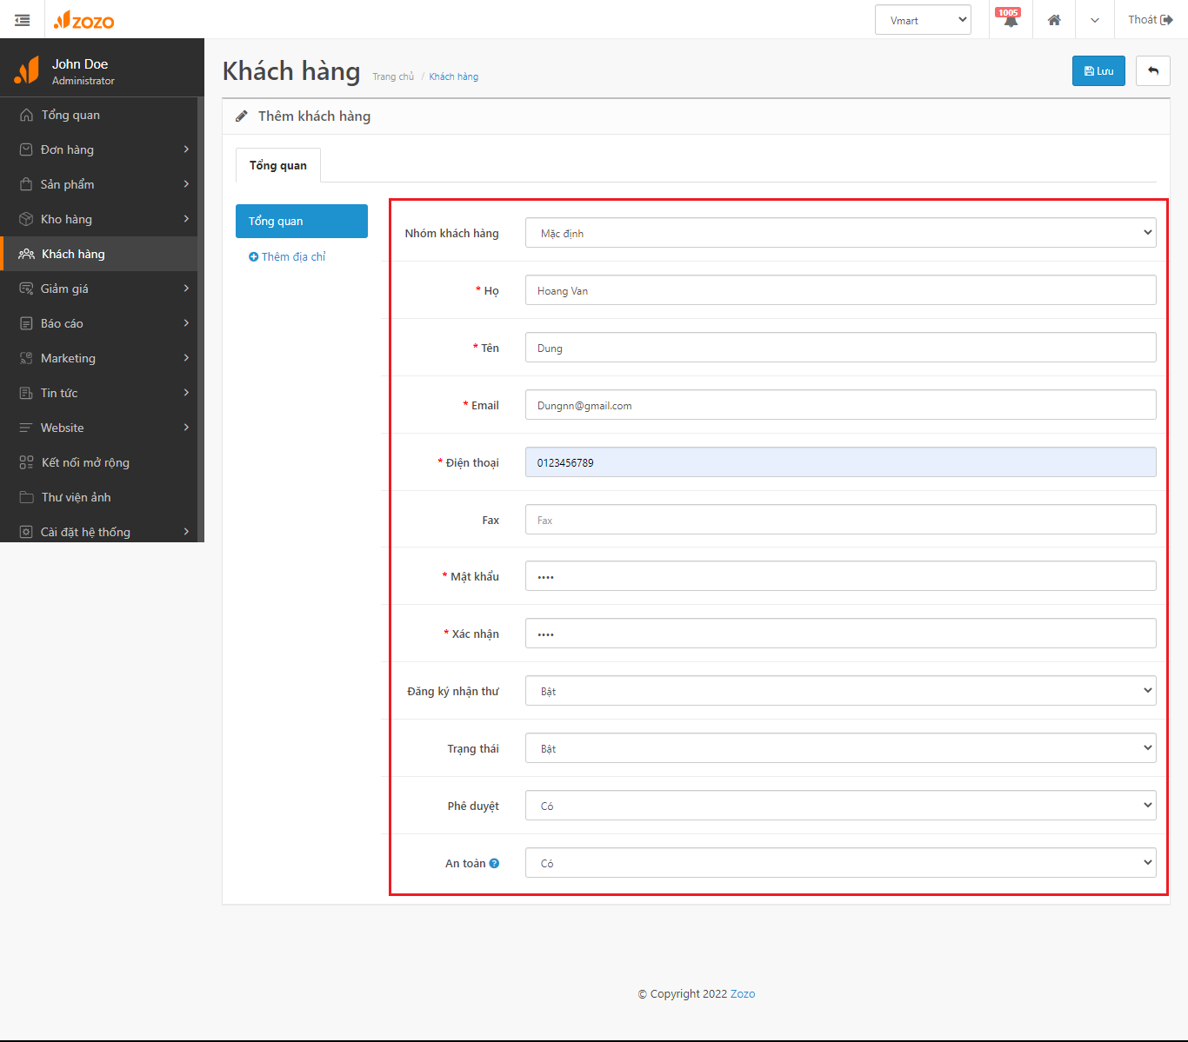This screenshot has width=1188, height=1042.
Task: Expand the Báo cáo submenu chevron
Action: point(186,323)
